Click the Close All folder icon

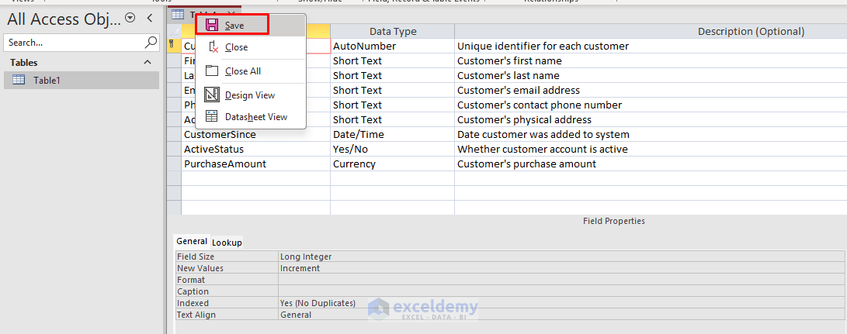[x=212, y=71]
